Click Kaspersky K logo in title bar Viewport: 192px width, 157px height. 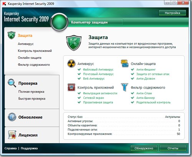click(4, 4)
